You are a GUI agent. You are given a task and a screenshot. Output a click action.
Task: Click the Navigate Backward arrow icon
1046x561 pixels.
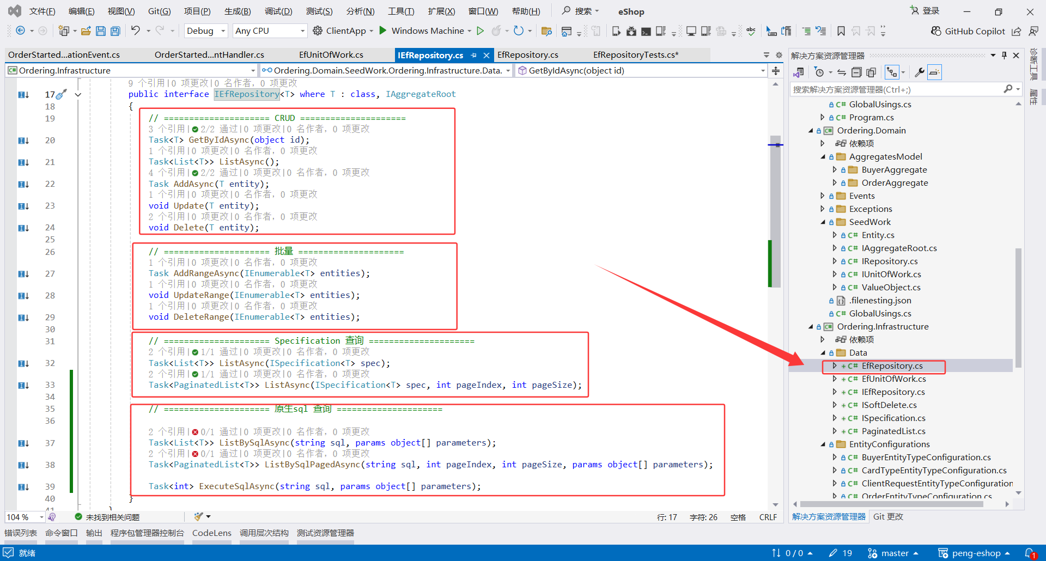click(x=20, y=31)
